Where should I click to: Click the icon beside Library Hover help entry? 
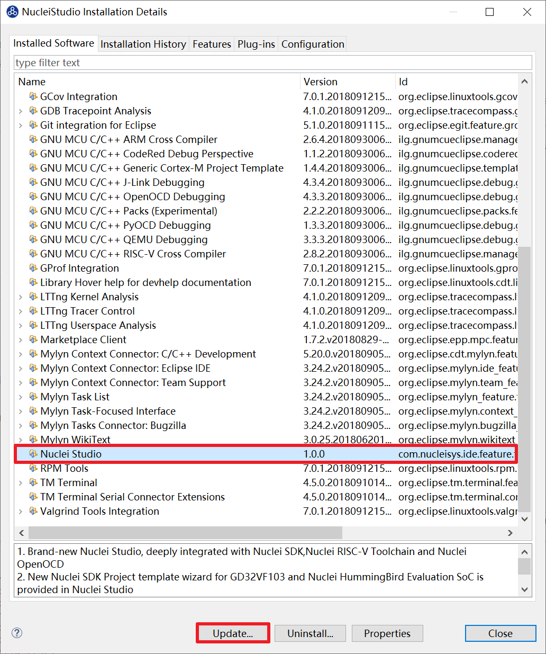(33, 282)
